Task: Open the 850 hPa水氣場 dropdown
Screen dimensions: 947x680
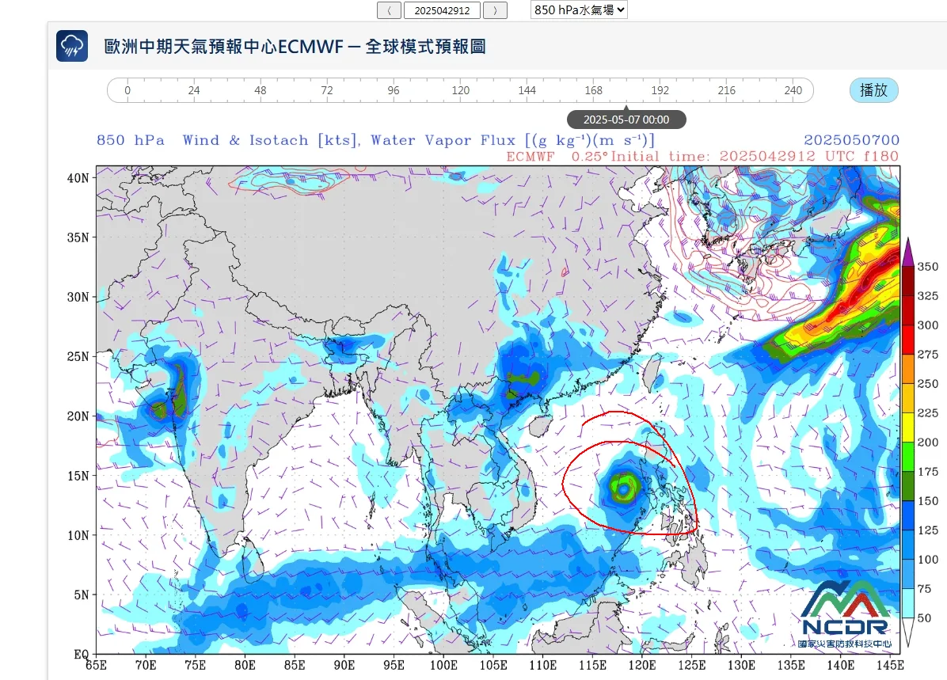Action: coord(579,9)
